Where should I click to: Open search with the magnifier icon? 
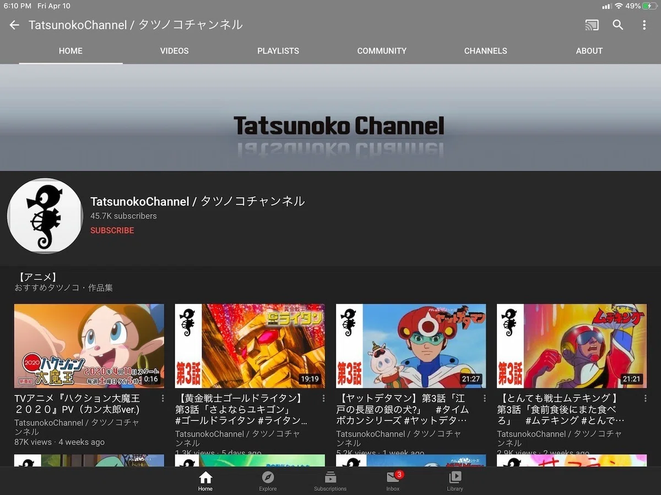coord(618,25)
